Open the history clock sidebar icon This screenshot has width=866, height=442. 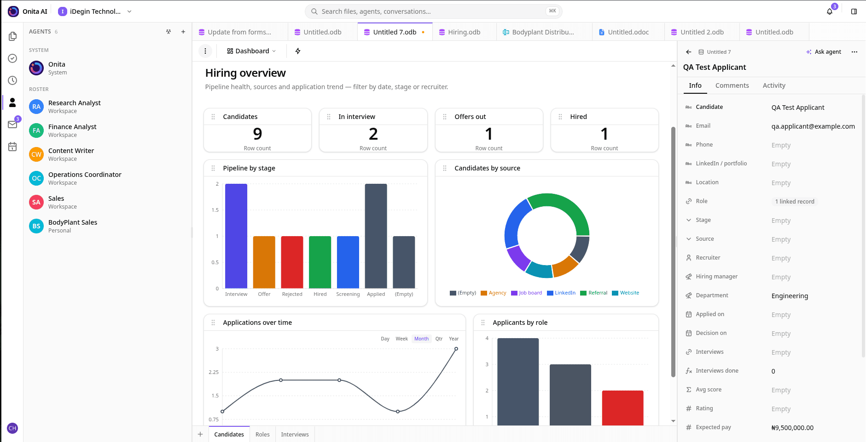click(12, 80)
